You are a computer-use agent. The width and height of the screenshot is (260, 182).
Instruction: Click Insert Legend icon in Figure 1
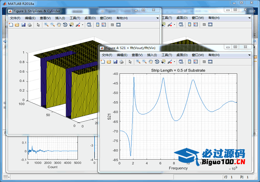(104, 25)
